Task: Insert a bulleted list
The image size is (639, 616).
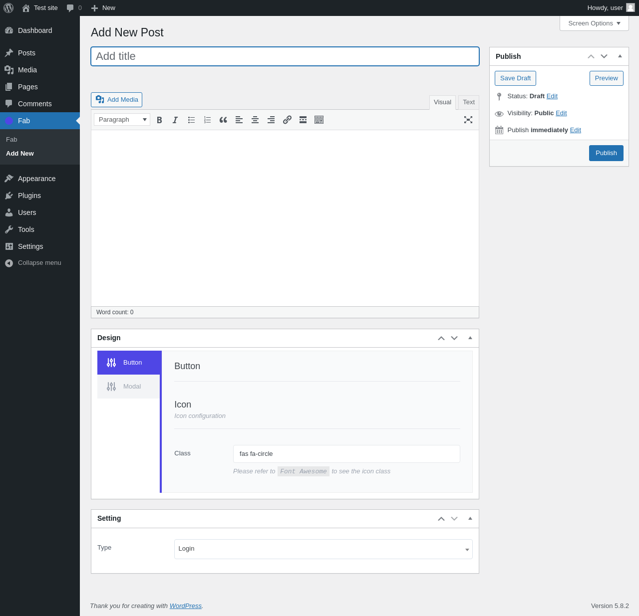Action: coord(191,120)
